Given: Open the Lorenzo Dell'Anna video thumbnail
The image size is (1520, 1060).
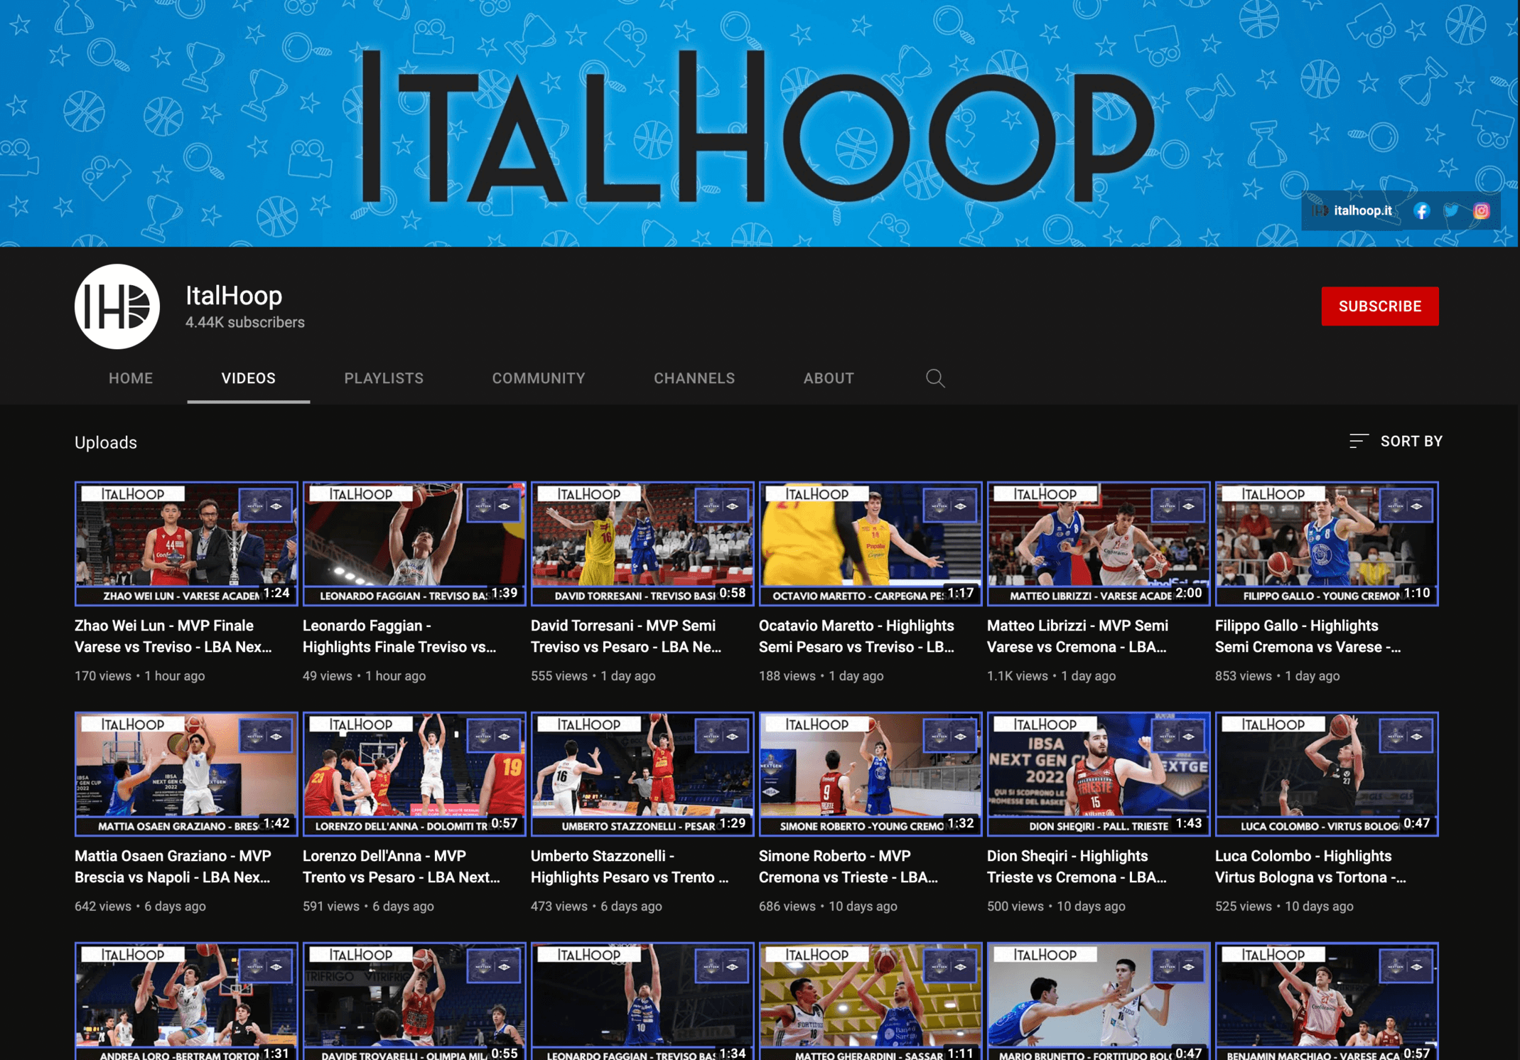Looking at the screenshot, I should point(414,774).
